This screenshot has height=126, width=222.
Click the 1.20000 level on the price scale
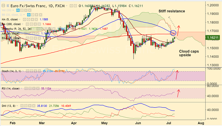(213, 5)
